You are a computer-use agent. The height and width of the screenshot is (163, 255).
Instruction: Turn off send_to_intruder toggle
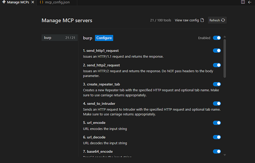click(x=217, y=104)
